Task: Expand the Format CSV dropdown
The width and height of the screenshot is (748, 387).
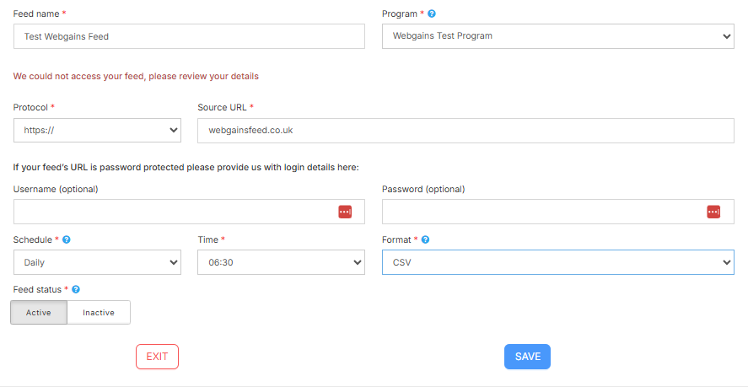Action: (x=557, y=262)
